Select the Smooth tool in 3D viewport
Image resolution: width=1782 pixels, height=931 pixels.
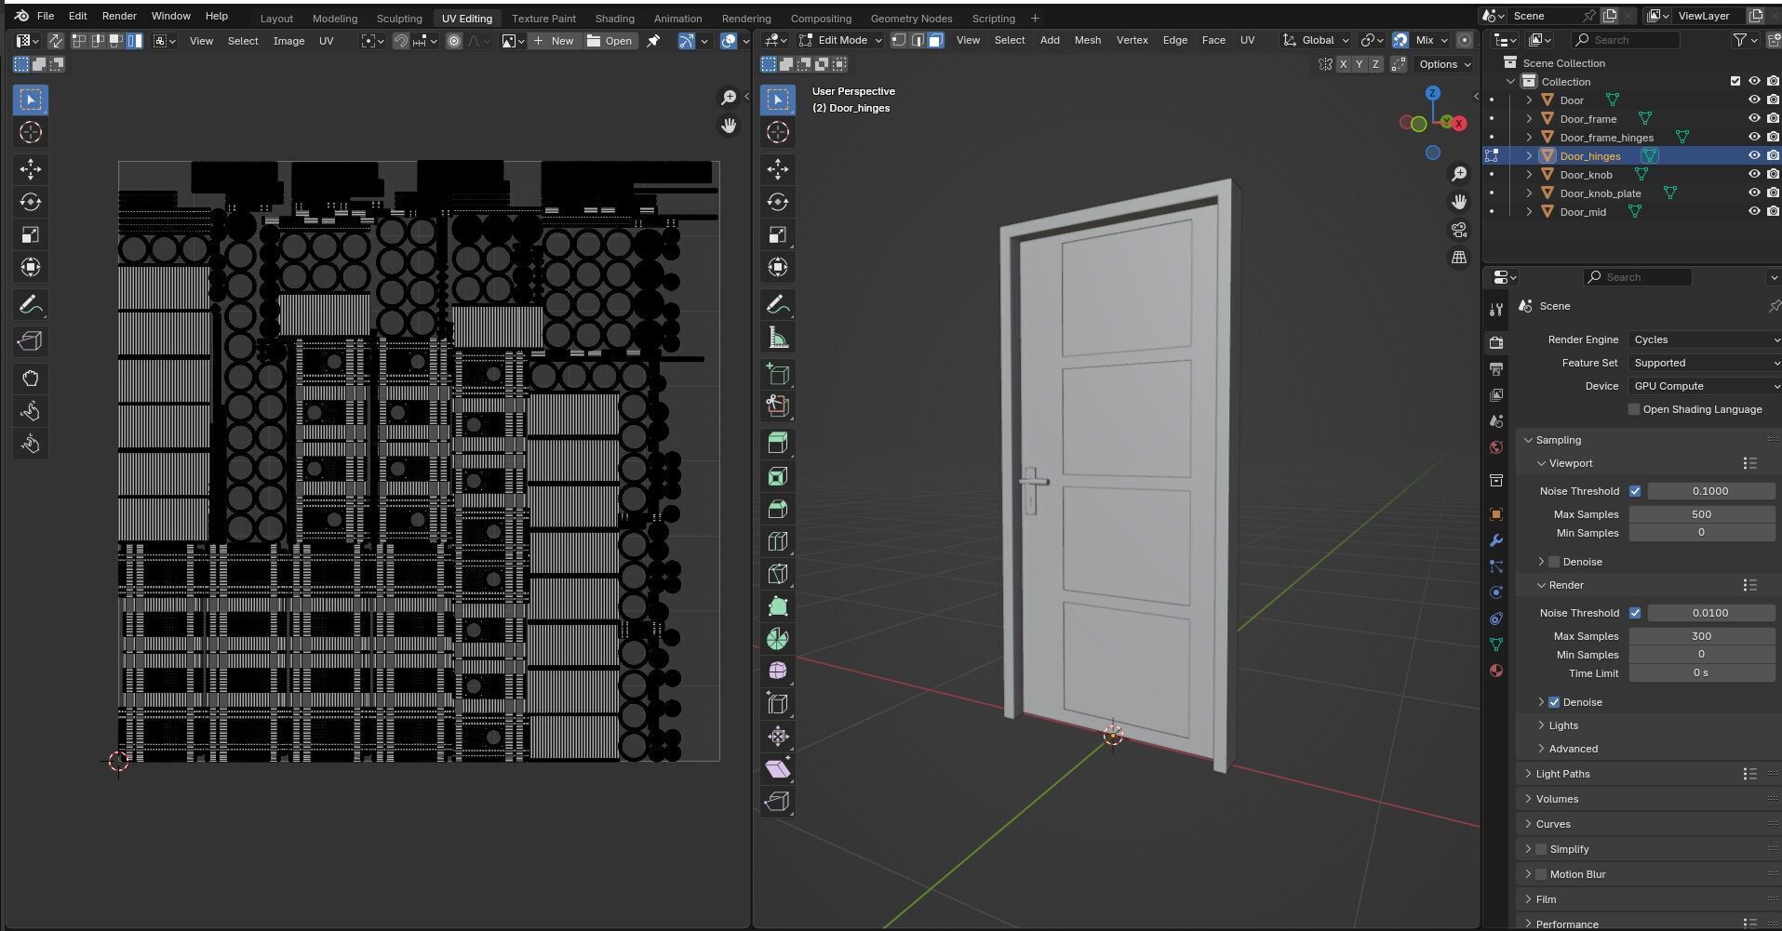tap(778, 672)
